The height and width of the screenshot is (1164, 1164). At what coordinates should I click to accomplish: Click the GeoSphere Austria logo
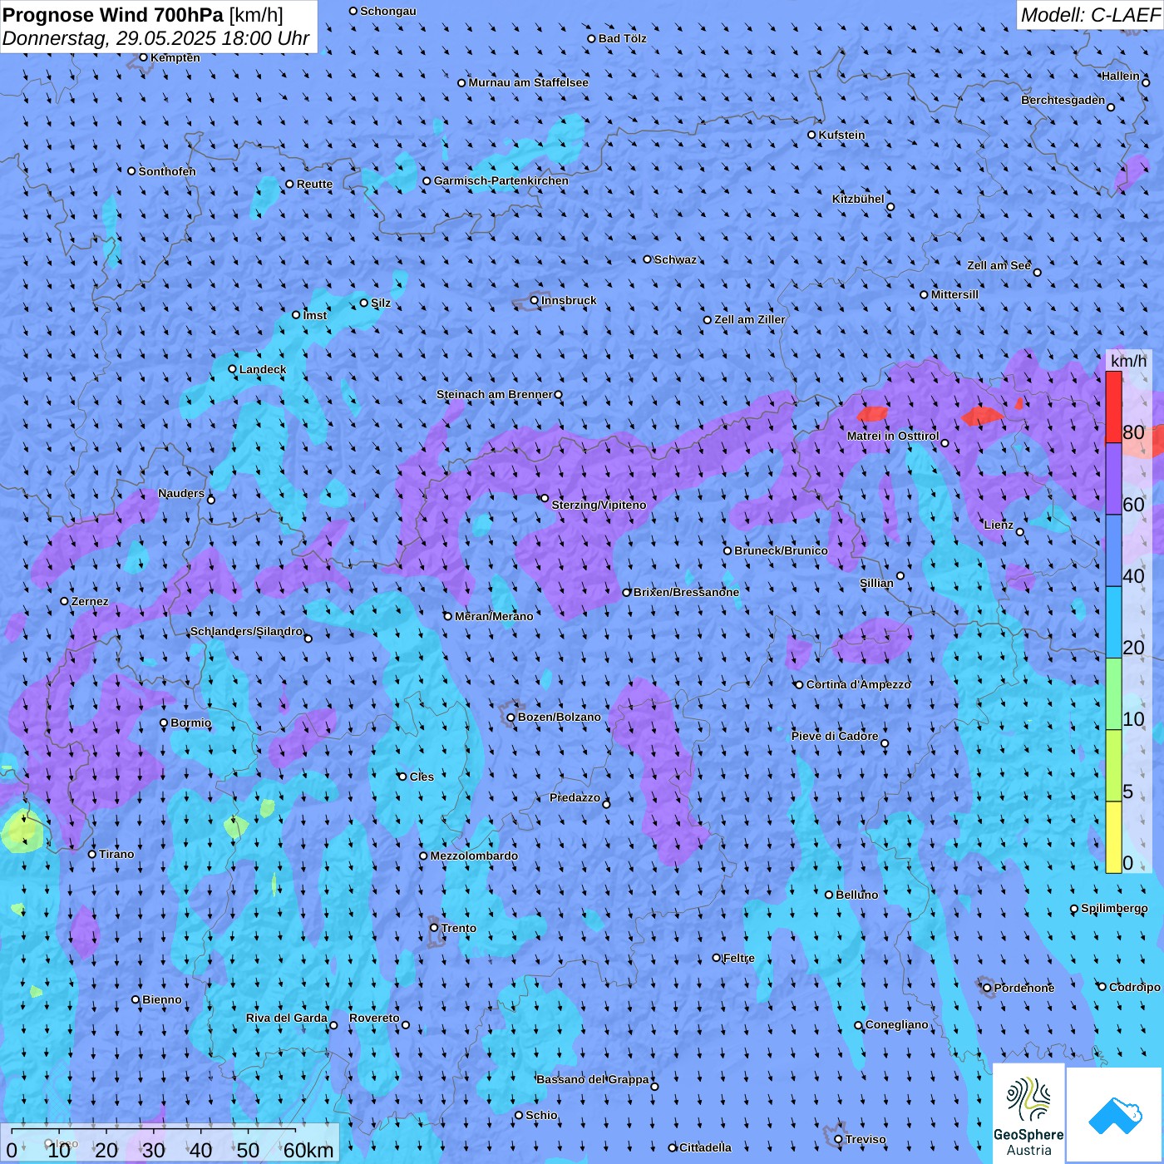pos(1028,1113)
